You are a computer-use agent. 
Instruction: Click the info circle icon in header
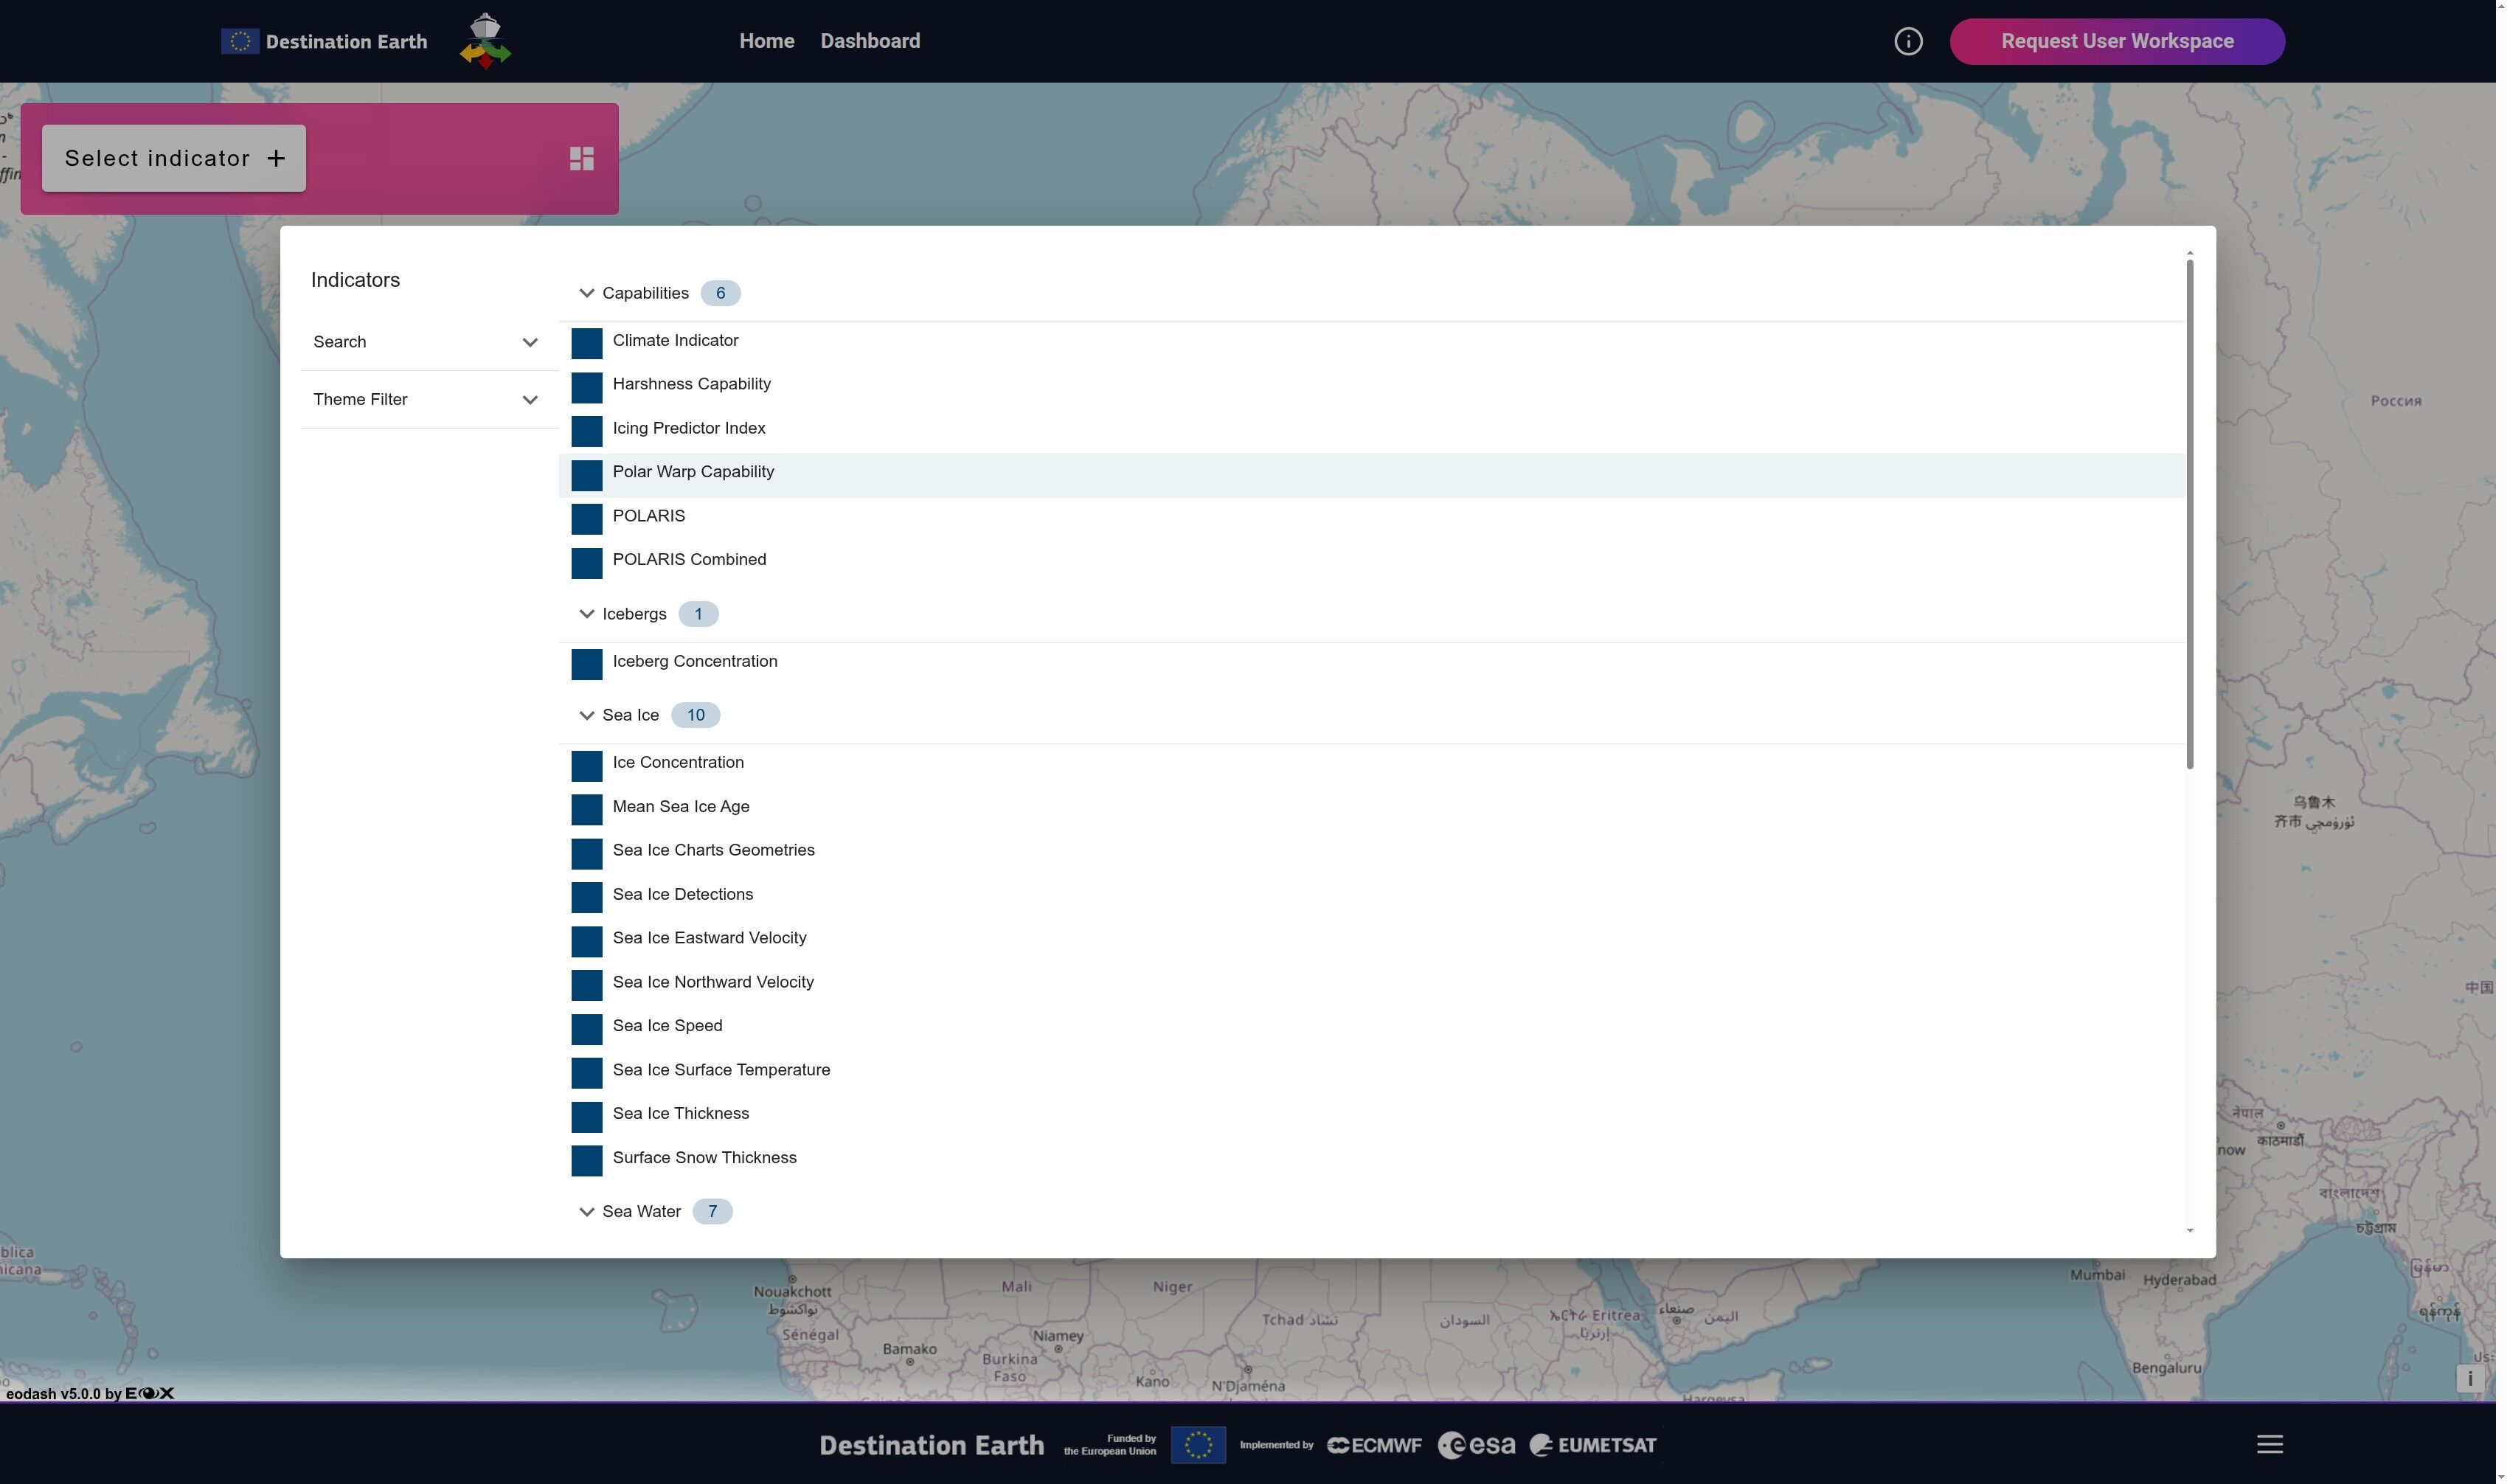point(1907,41)
